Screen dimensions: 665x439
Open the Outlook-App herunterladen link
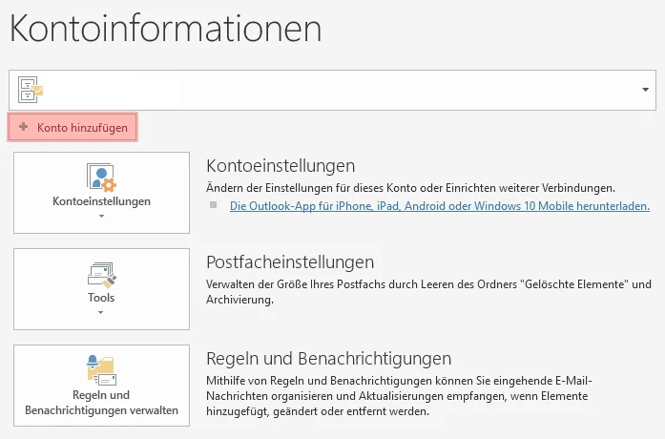coord(440,205)
